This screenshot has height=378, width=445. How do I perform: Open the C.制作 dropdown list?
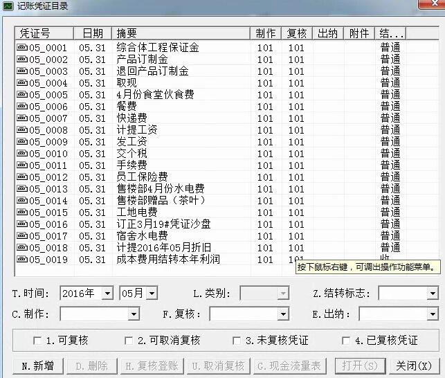(134, 314)
